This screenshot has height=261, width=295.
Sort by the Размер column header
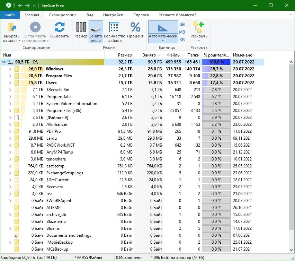[119, 55]
